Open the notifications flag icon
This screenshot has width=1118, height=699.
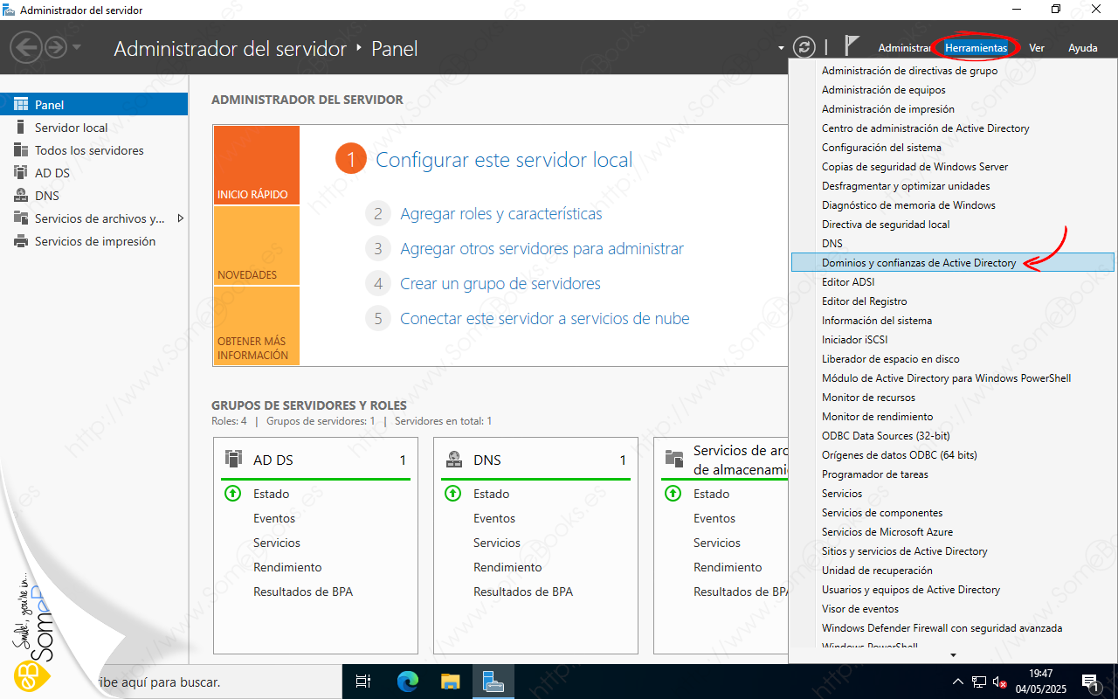click(852, 46)
